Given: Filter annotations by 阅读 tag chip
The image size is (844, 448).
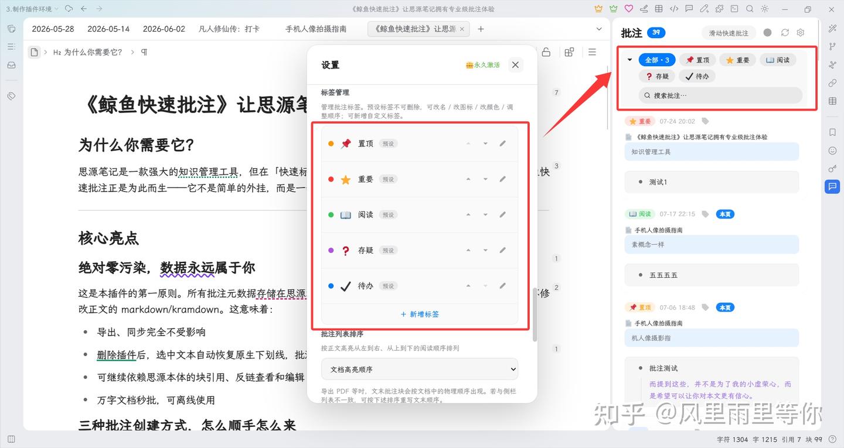Looking at the screenshot, I should [x=778, y=60].
